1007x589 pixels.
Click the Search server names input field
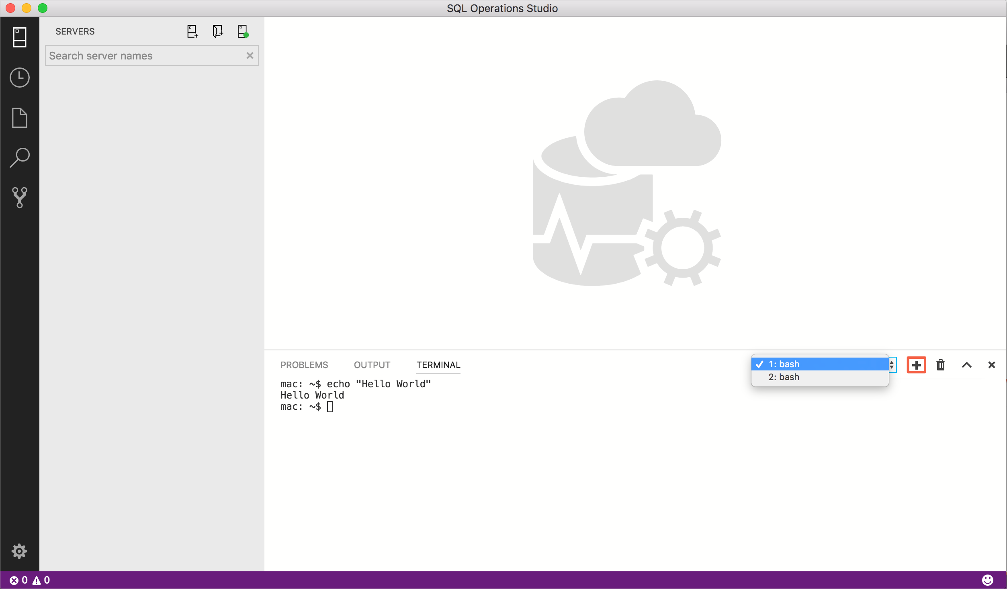pos(150,55)
